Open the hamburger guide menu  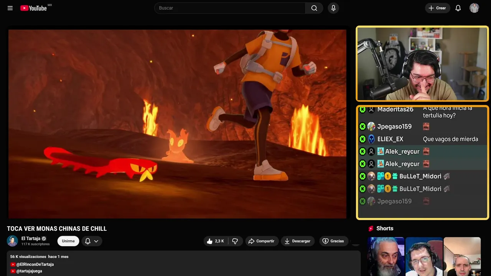(10, 8)
